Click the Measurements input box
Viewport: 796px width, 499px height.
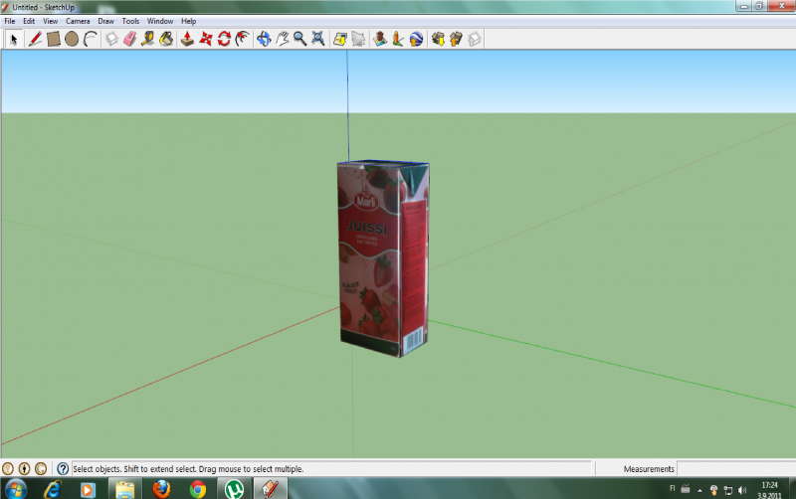coord(736,468)
